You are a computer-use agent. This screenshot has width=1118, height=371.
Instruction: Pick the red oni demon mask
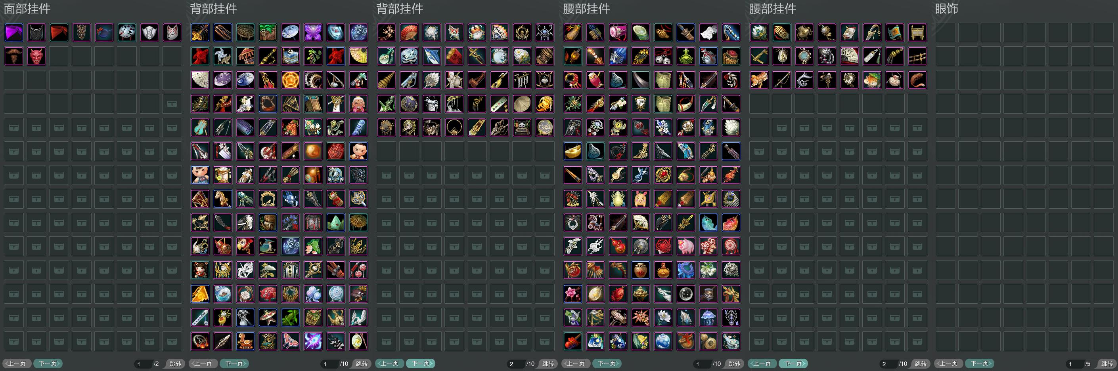[36, 56]
